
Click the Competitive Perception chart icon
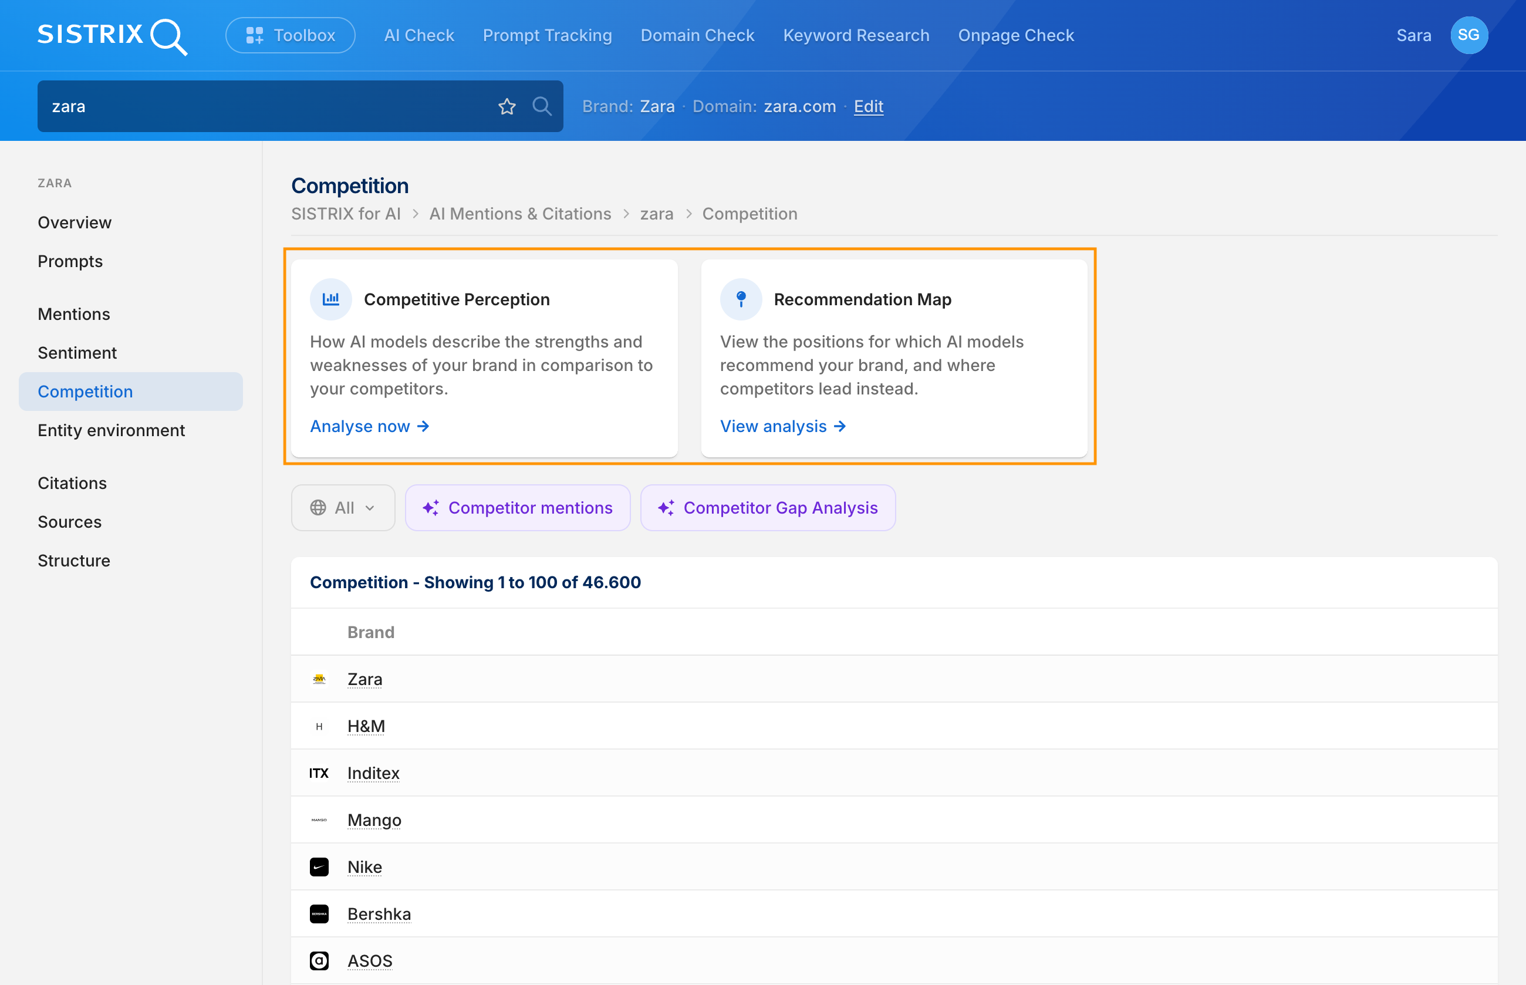(x=330, y=299)
